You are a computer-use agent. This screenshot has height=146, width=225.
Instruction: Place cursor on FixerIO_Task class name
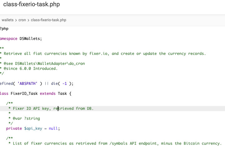(24, 94)
